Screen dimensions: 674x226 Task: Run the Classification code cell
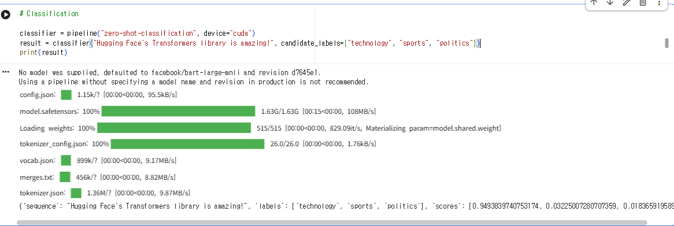[6, 14]
